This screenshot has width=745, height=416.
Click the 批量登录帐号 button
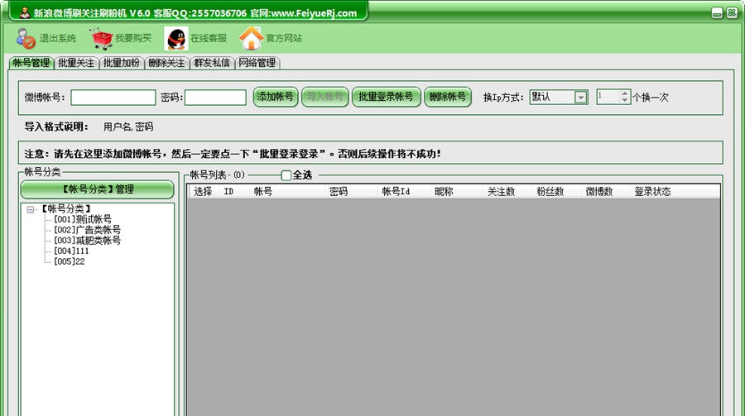pyautogui.click(x=387, y=97)
